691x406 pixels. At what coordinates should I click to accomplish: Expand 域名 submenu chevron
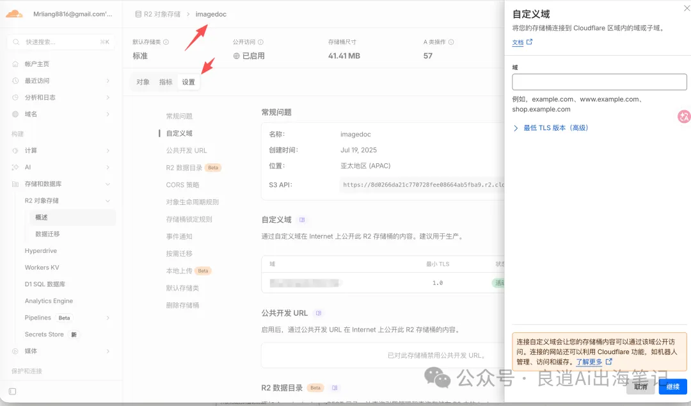pos(108,114)
